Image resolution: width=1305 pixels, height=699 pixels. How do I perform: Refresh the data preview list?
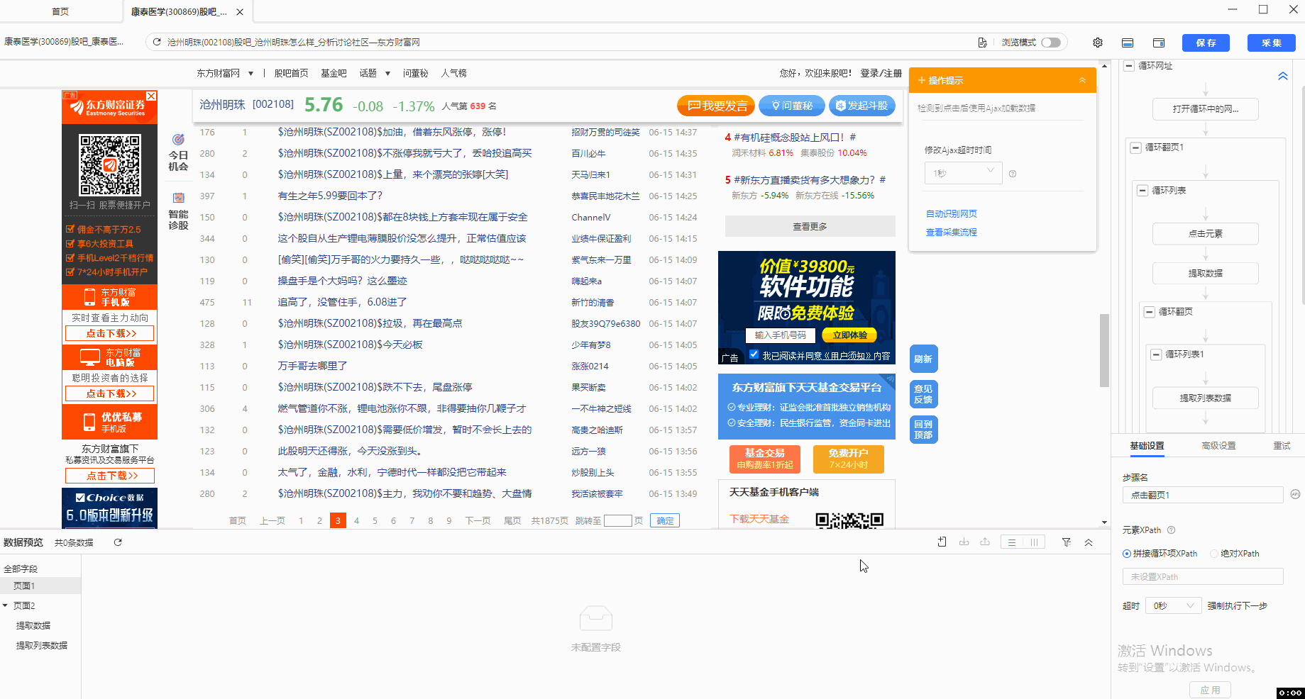(x=118, y=542)
